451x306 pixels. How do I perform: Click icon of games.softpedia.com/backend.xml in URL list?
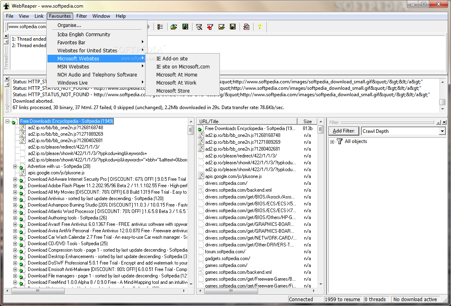point(201,272)
